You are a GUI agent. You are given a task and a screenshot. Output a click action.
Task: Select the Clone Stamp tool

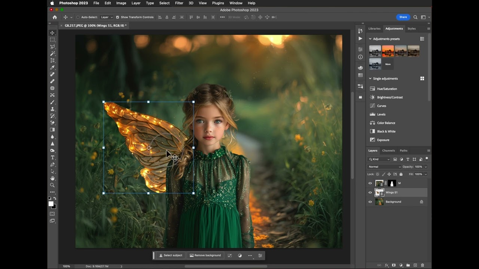(x=52, y=109)
